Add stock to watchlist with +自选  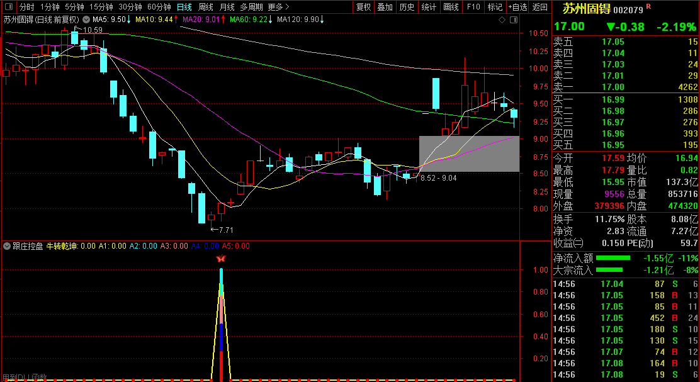tap(517, 7)
